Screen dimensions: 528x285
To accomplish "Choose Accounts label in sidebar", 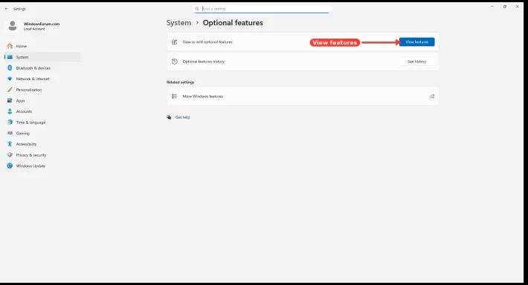I will [24, 111].
